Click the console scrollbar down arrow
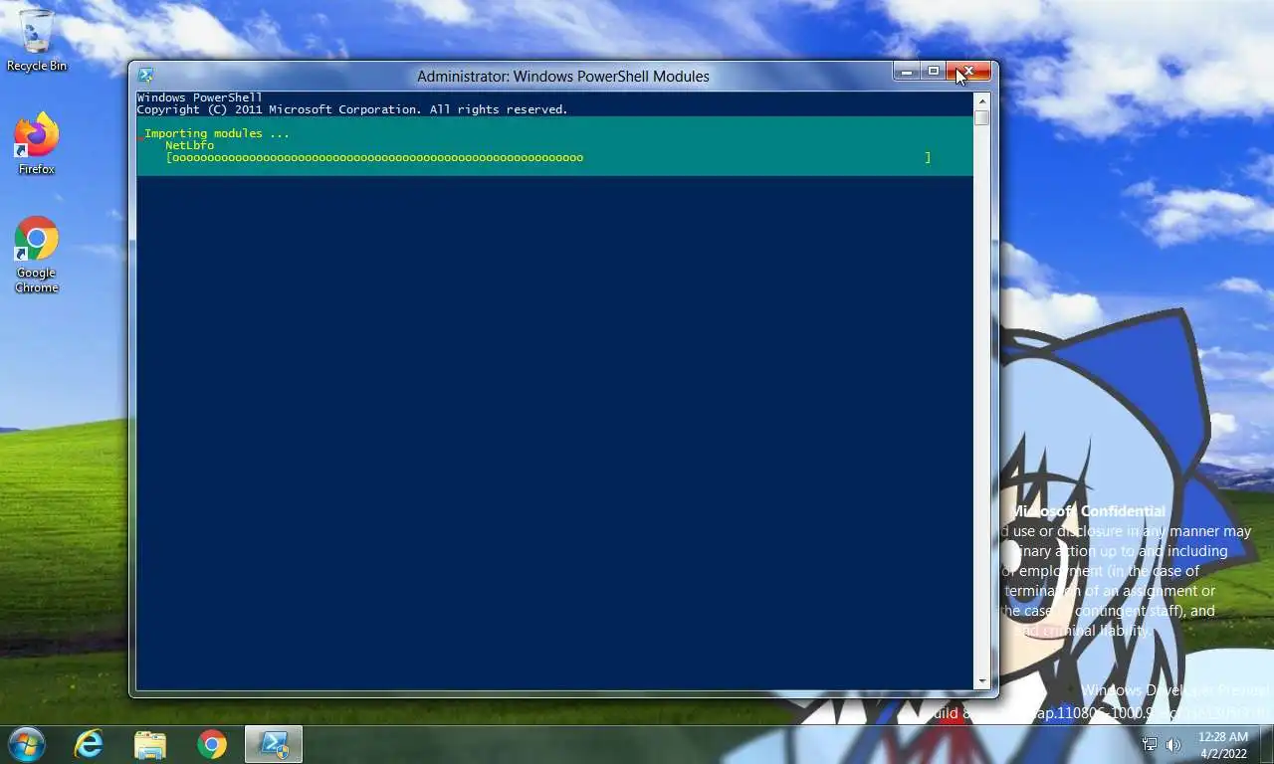Viewport: 1274px width, 764px height. tap(982, 682)
